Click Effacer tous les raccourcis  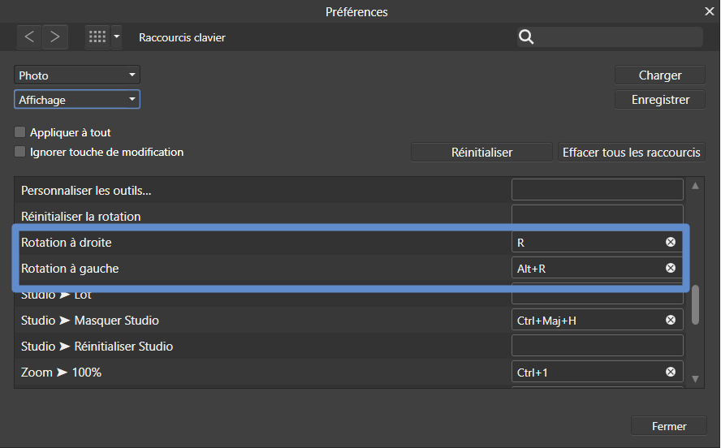632,153
